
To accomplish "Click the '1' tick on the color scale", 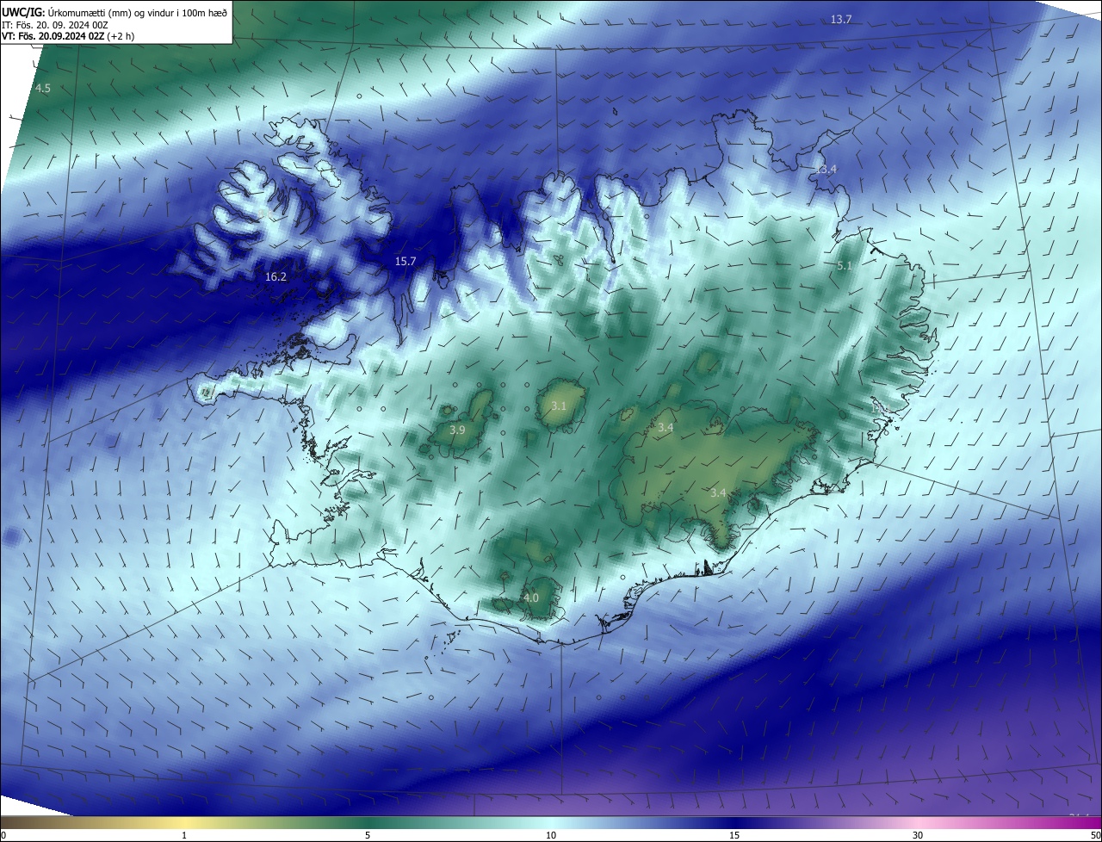I will pyautogui.click(x=183, y=835).
